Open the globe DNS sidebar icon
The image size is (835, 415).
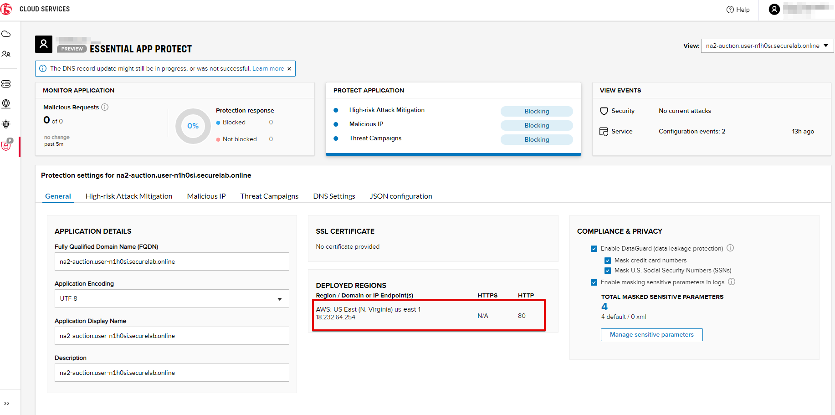click(6, 104)
